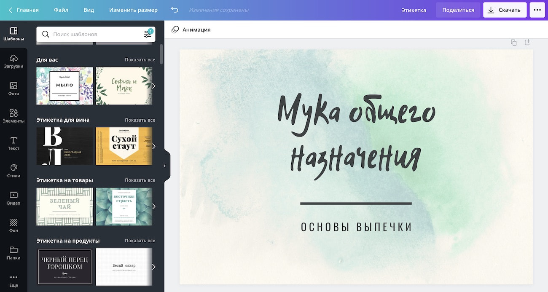Select the ОСНОВЫ ВЫПЕЧКИ subtitle text

coord(356,227)
